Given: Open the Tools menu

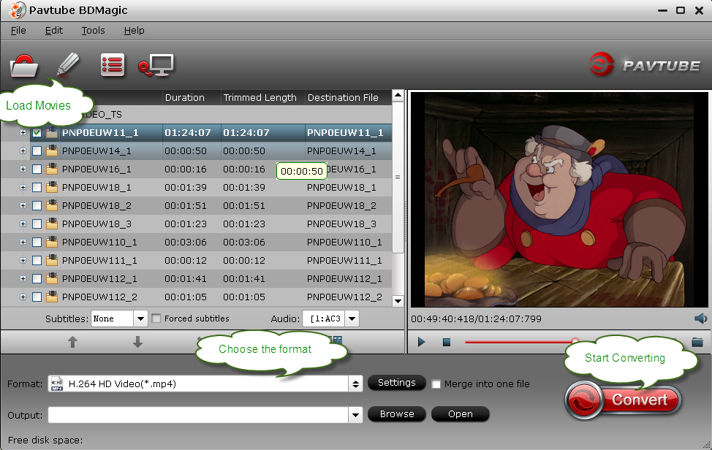Looking at the screenshot, I should pos(93,31).
